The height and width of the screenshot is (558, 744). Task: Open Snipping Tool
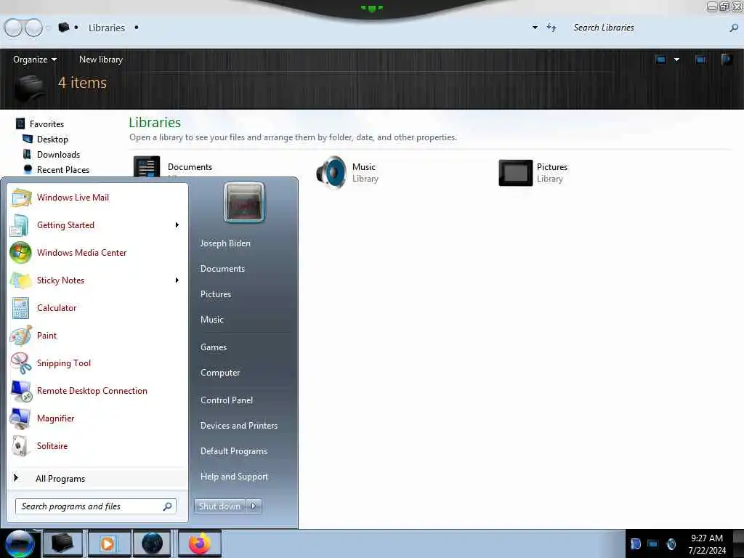[x=98, y=363]
